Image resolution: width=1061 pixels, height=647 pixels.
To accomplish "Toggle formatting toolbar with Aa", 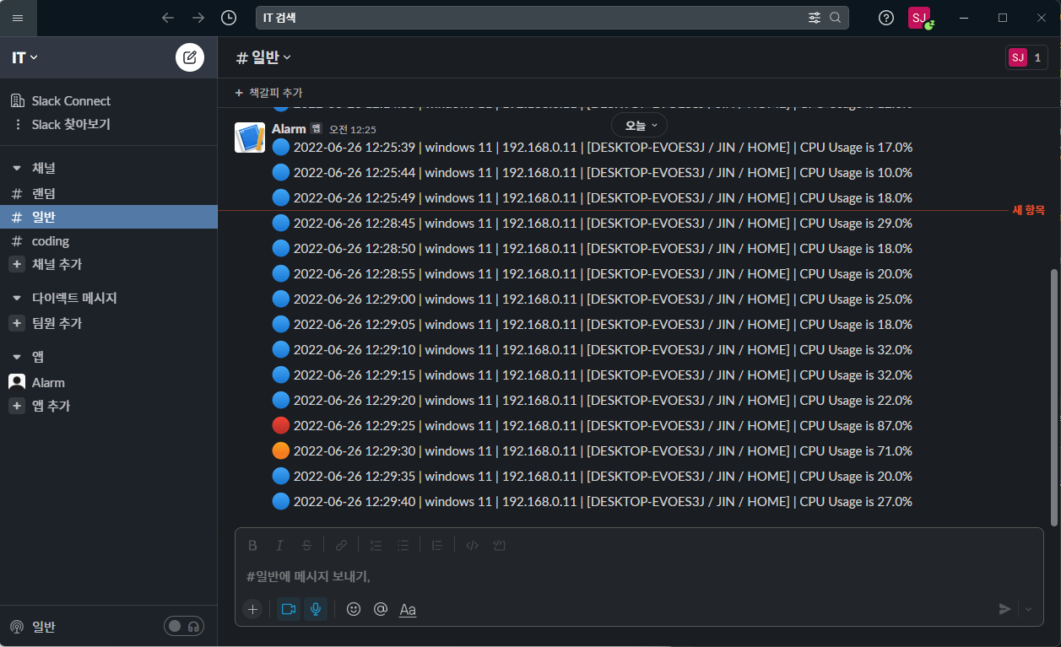I will (x=408, y=609).
